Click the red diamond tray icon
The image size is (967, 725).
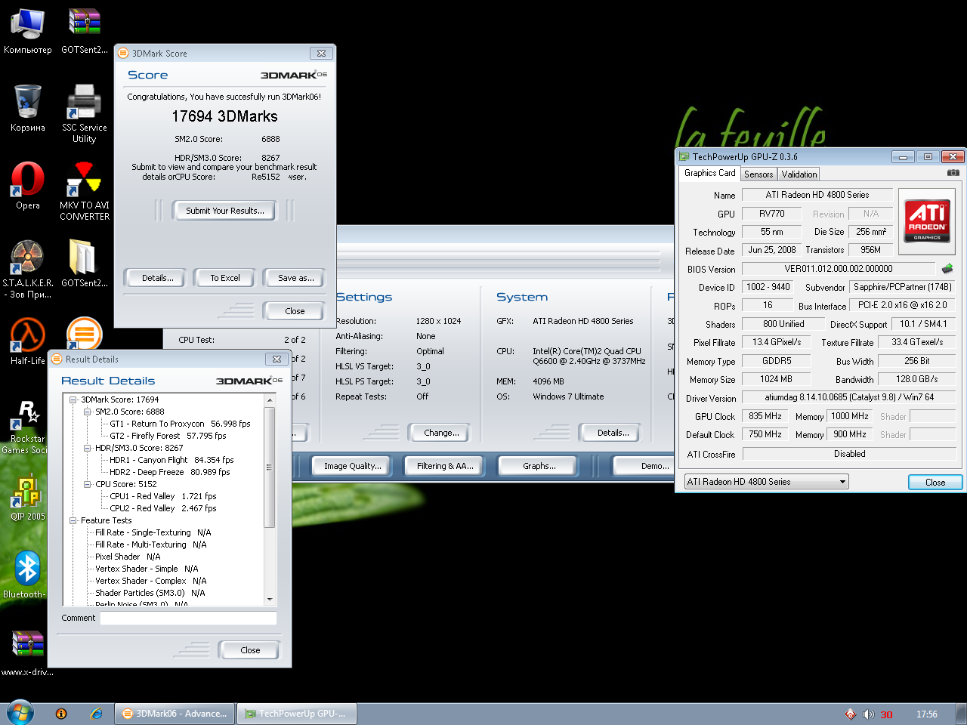point(850,714)
